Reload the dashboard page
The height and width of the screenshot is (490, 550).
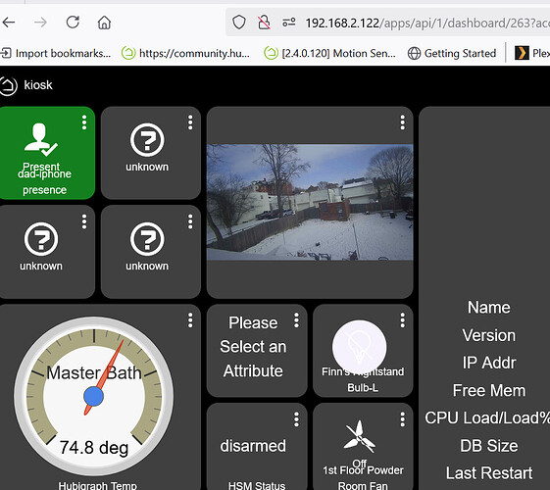(73, 23)
